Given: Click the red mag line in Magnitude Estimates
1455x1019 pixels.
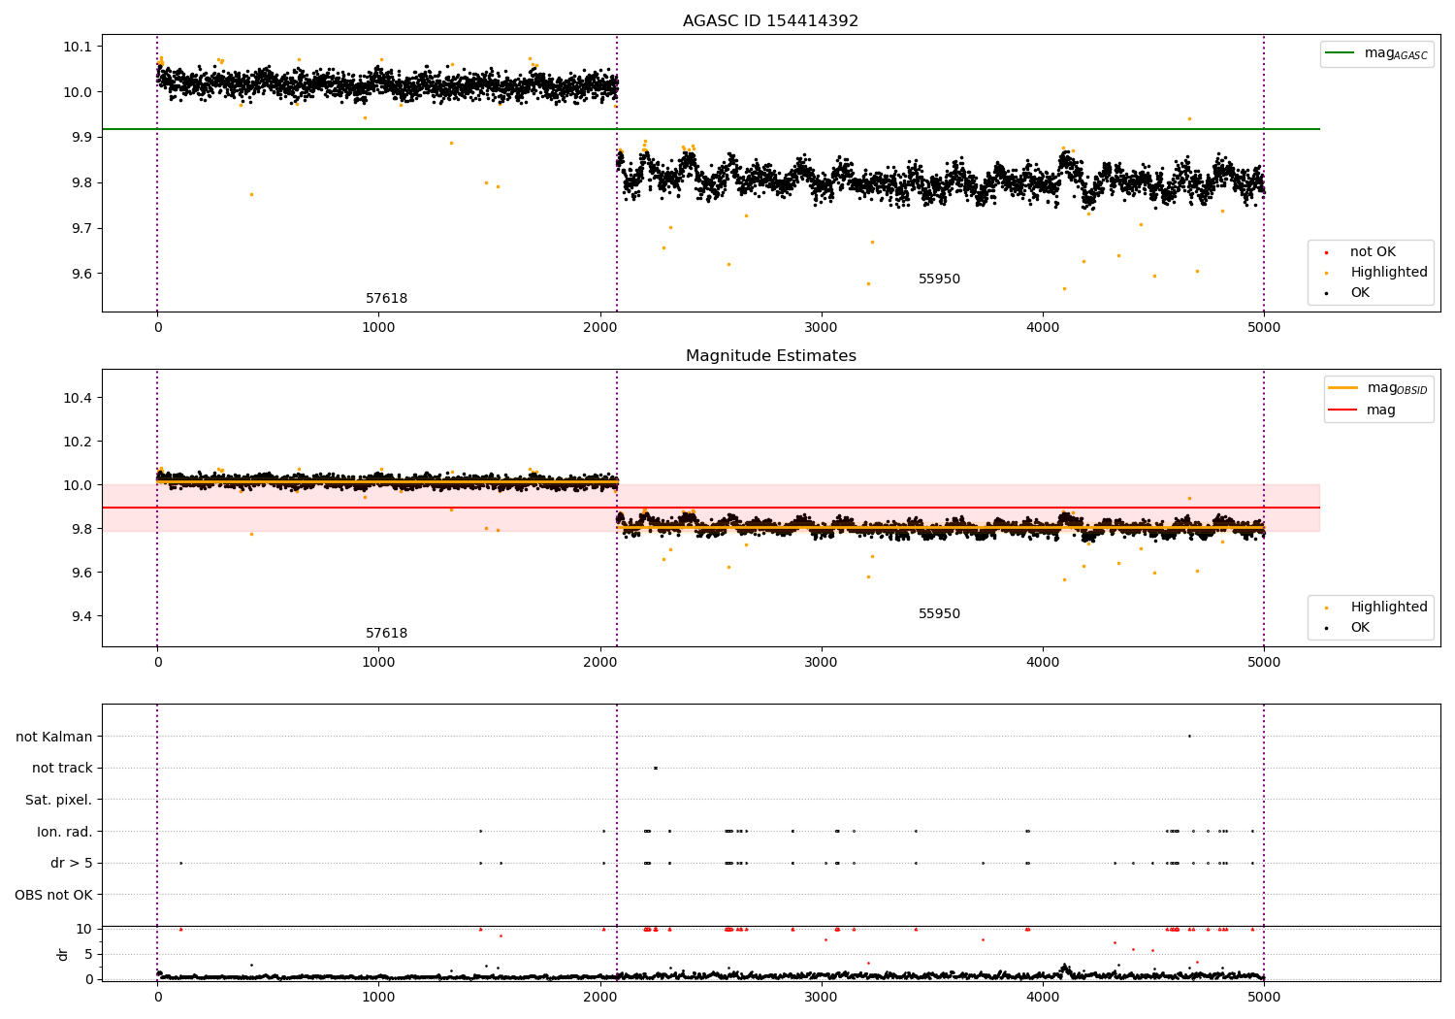Looking at the screenshot, I should coord(711,508).
